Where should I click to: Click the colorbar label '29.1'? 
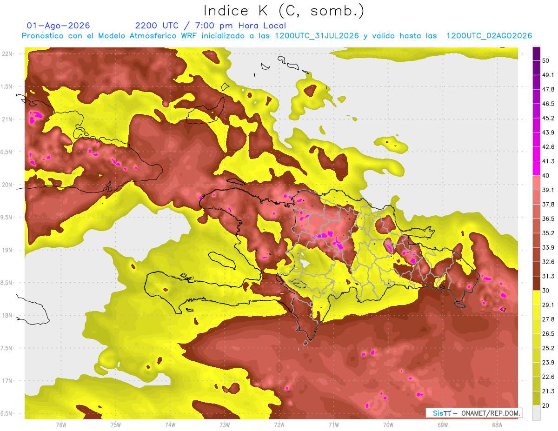click(x=549, y=305)
